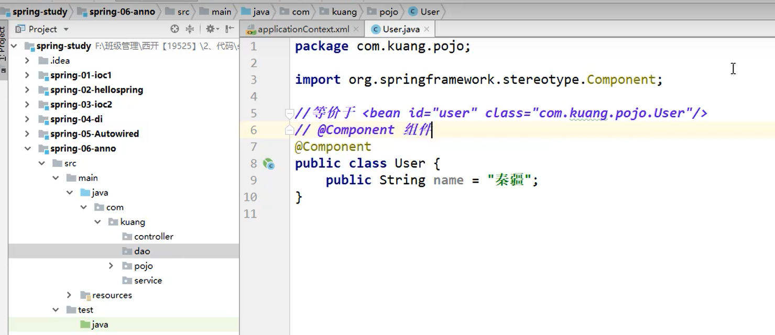The height and width of the screenshot is (335, 775).
Task: Click the @Component annotation on line 7
Action: [x=333, y=147]
